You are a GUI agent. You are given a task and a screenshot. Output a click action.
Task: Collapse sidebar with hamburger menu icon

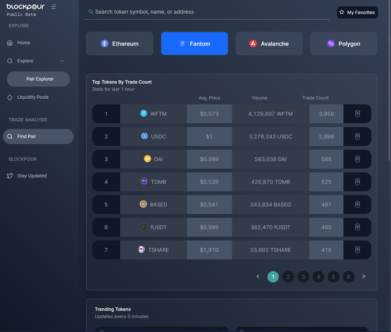pos(53,7)
